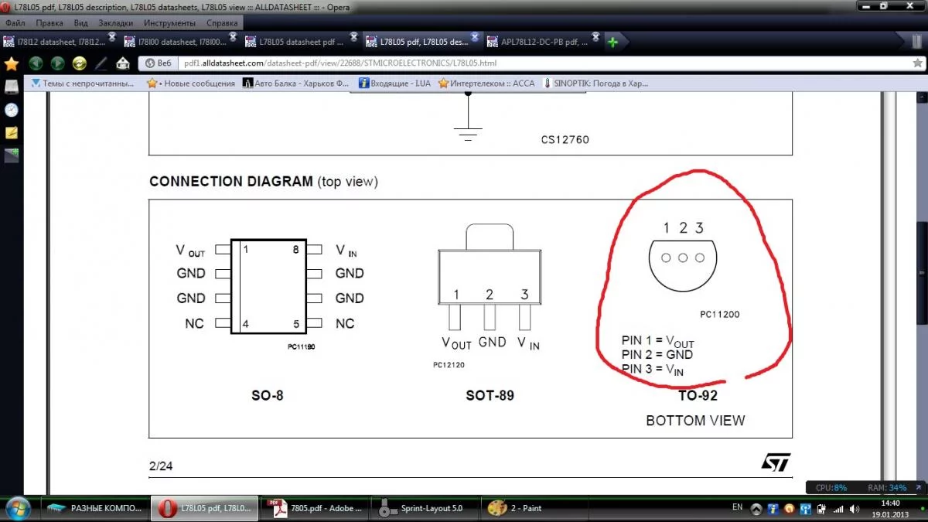Click the volume speaker tray icon
This screenshot has width=928, height=522.
(854, 509)
